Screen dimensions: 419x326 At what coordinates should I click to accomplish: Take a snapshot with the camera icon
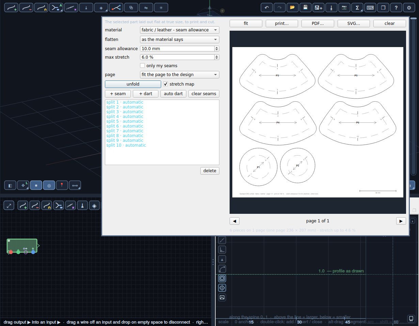click(344, 8)
